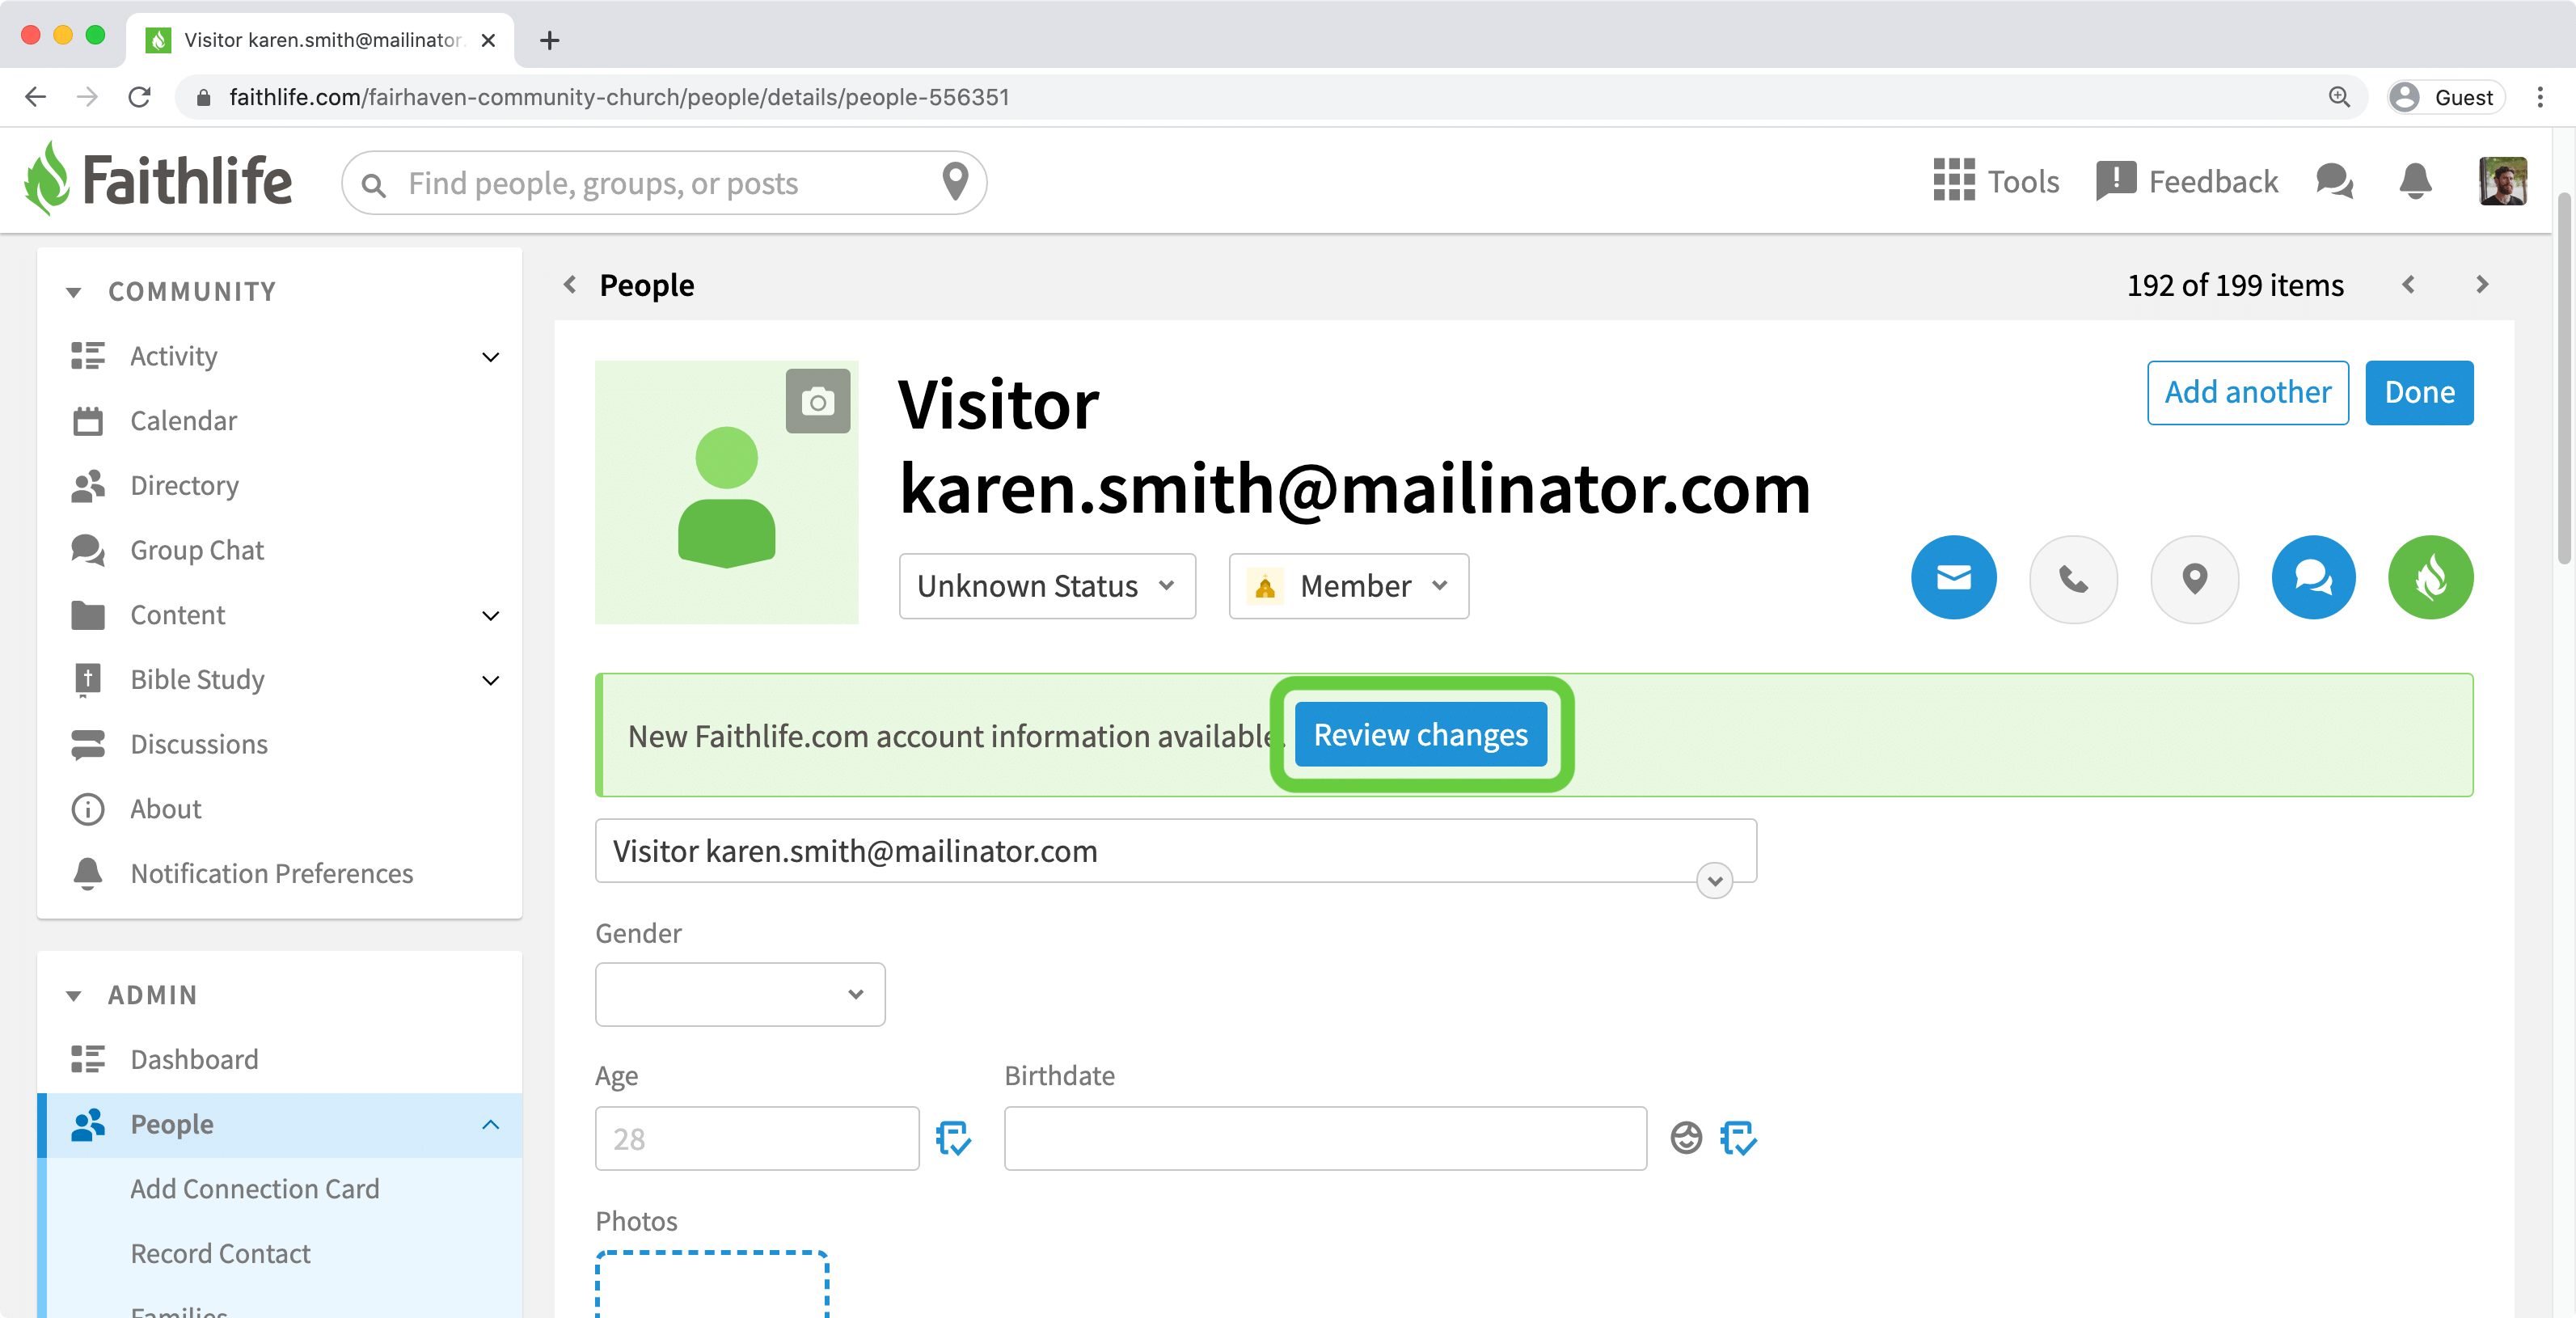Click browser zoom magnifier icon
The image size is (2576, 1318).
point(2339,97)
